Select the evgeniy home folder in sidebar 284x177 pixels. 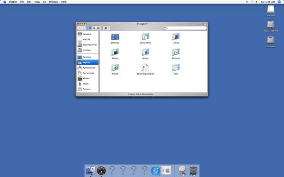click(88, 62)
